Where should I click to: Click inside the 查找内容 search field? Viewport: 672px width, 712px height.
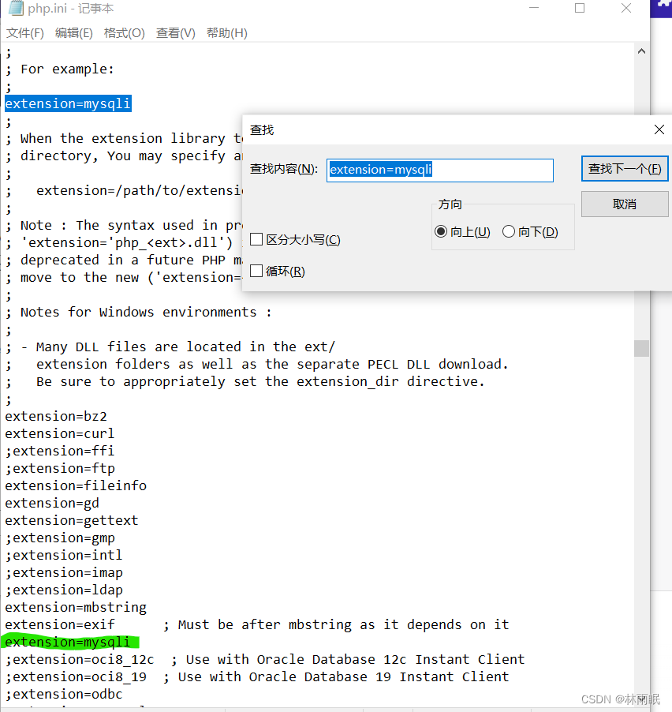(439, 171)
